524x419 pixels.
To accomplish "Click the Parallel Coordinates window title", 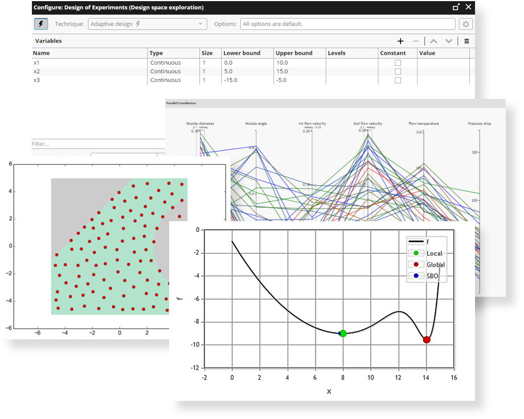I will tap(181, 103).
